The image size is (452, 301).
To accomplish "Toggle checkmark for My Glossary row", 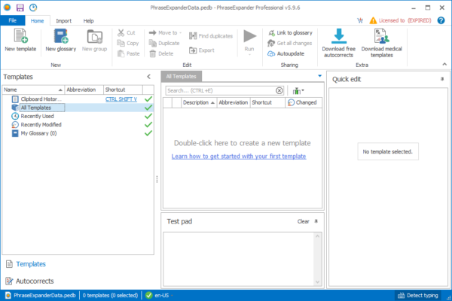I will click(148, 133).
